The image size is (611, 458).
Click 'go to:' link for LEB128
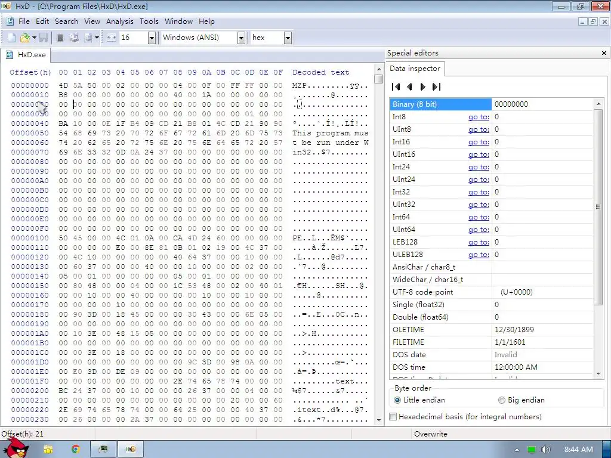pyautogui.click(x=479, y=242)
